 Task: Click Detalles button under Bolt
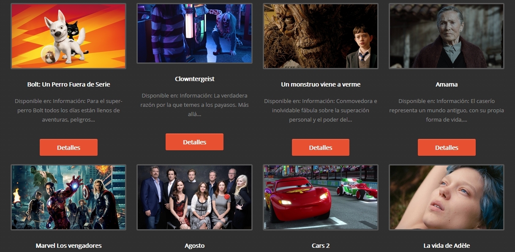pyautogui.click(x=68, y=148)
